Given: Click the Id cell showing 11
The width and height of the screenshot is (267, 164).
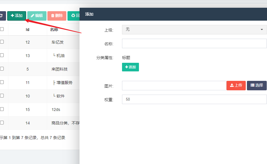Looking at the screenshot, I should coord(28,83).
